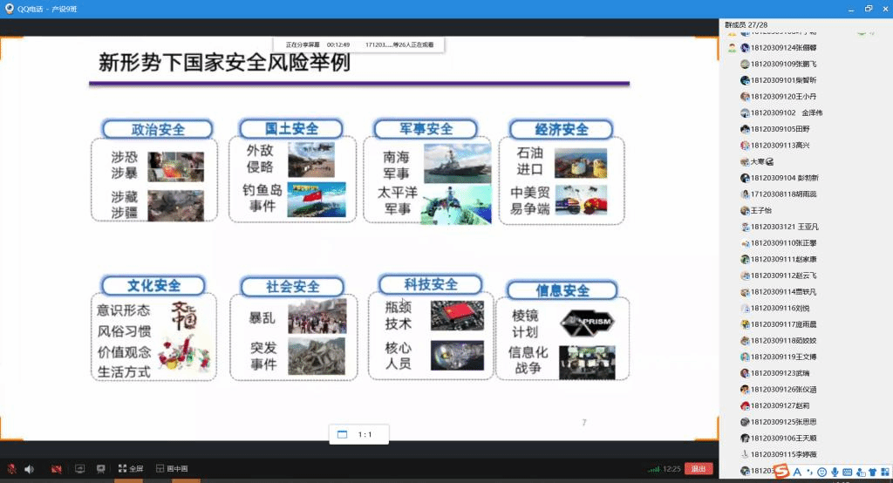Click the presentation whiteboard icon in bottom bar

point(101,469)
